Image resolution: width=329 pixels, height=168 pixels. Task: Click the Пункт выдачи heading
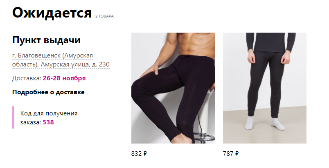pyautogui.click(x=46, y=40)
